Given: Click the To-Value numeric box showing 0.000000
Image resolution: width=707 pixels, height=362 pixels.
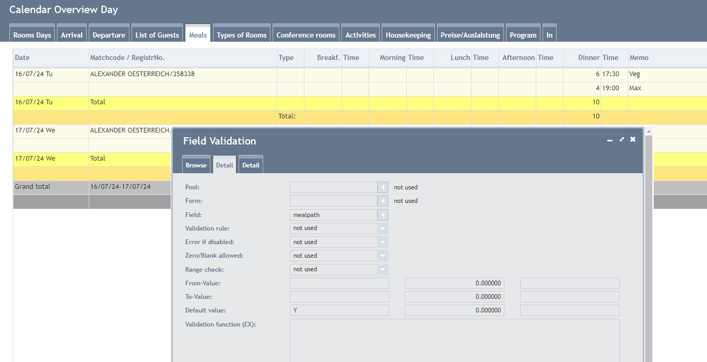Looking at the screenshot, I should [x=454, y=297].
